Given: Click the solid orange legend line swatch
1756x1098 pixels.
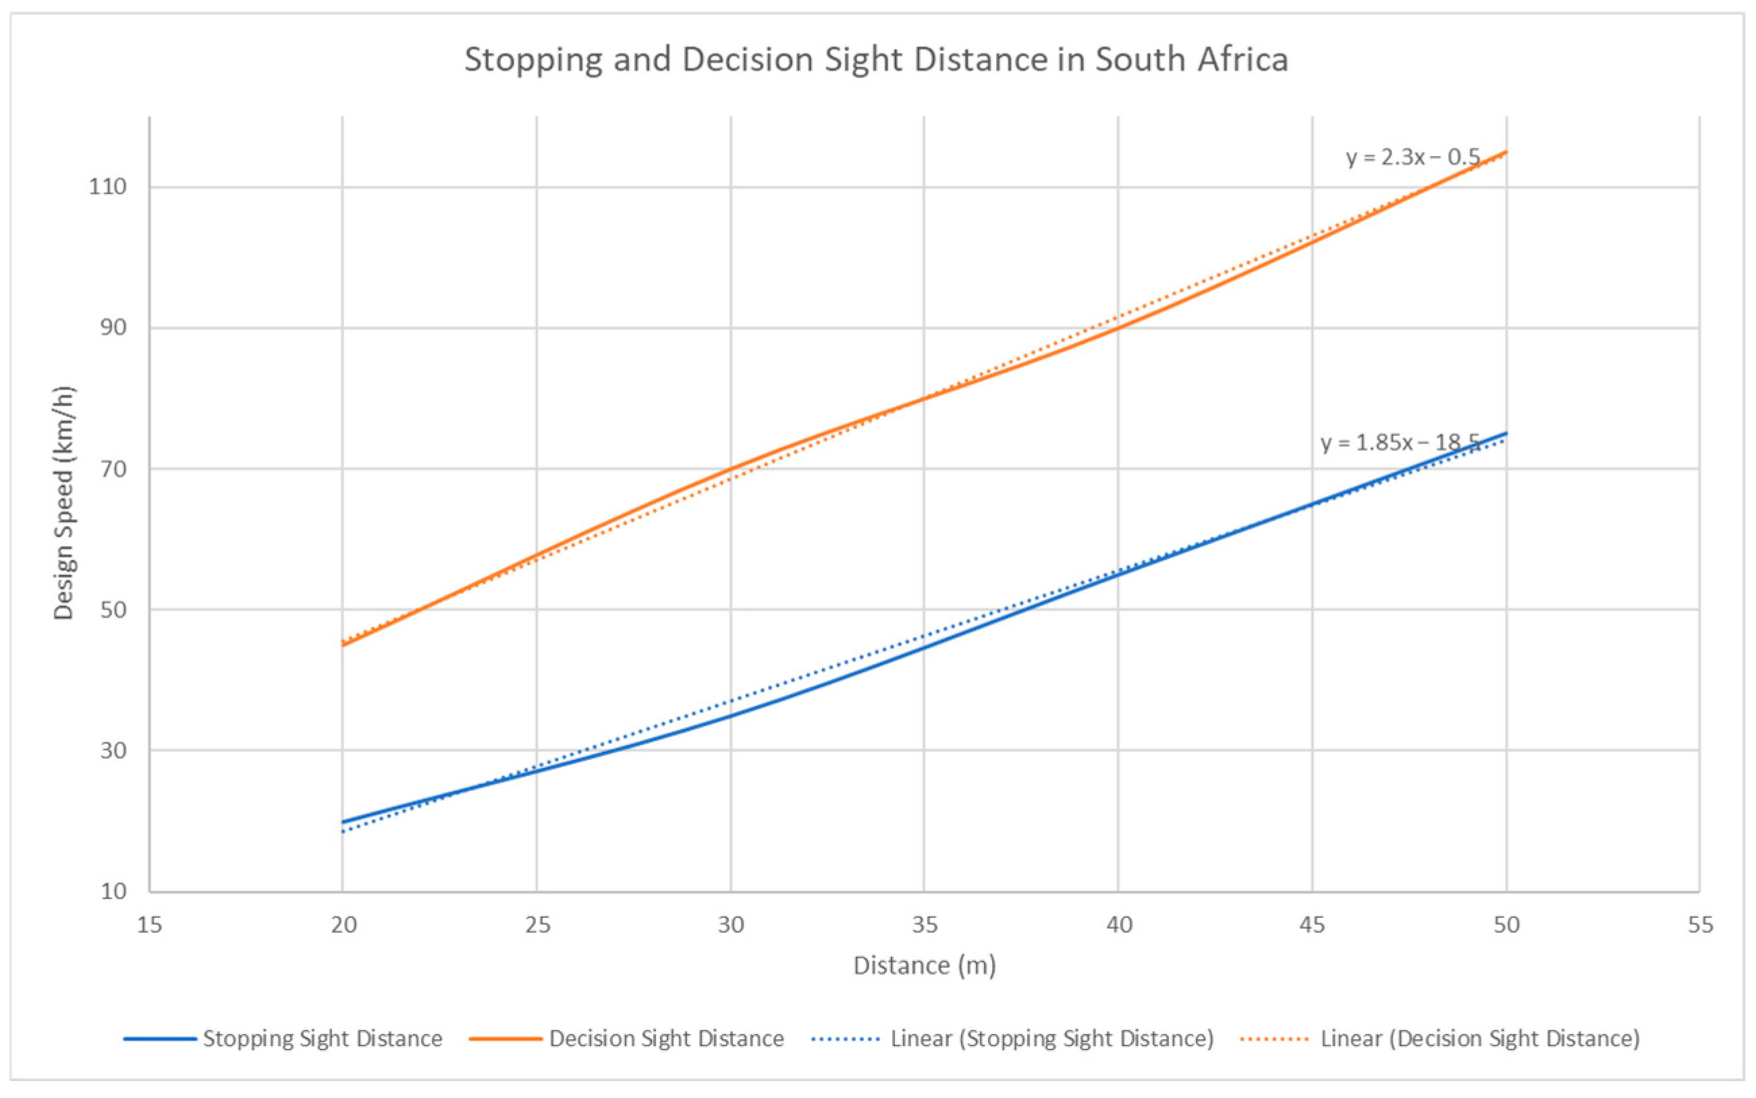Looking at the screenshot, I should pos(505,1039).
